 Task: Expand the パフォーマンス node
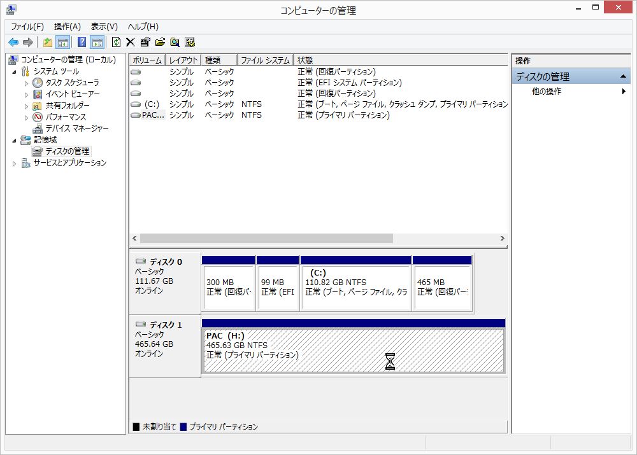(26, 117)
